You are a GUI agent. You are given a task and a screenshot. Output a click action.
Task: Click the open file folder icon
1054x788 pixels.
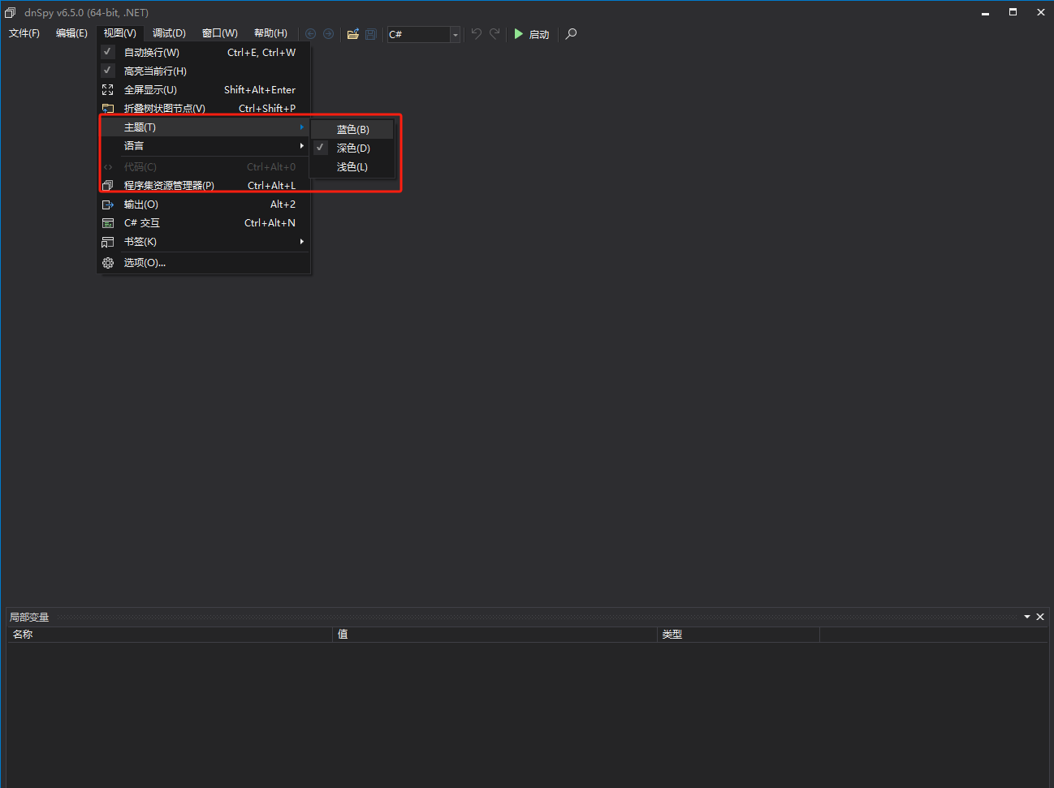coord(353,34)
